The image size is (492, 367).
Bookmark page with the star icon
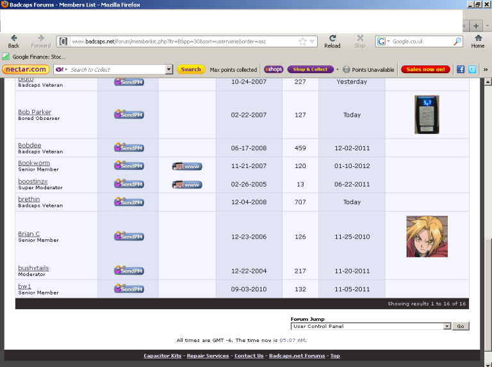302,42
